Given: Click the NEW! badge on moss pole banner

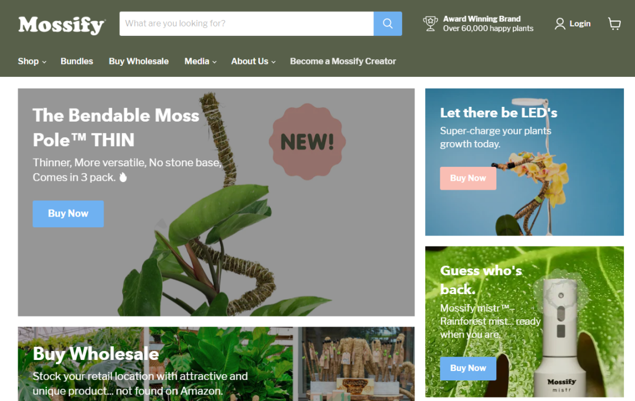Looking at the screenshot, I should (x=308, y=141).
